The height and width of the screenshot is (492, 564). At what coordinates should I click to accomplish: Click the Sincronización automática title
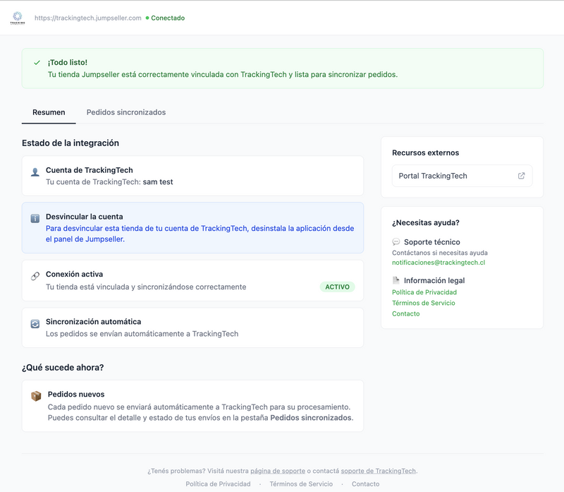pos(93,322)
